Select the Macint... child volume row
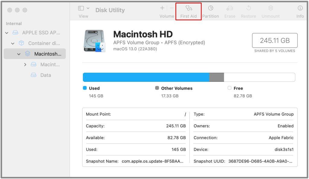309x179 pixels. (x=35, y=65)
